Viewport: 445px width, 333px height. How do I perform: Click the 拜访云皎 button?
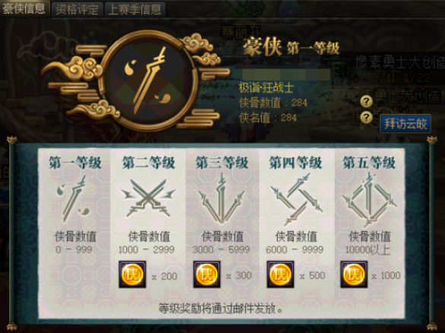[x=405, y=124]
